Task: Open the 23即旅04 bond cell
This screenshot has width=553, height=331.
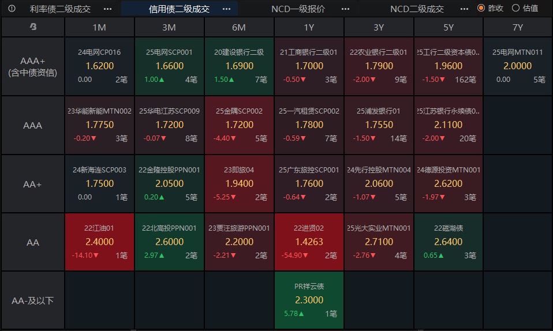Action: (x=239, y=183)
